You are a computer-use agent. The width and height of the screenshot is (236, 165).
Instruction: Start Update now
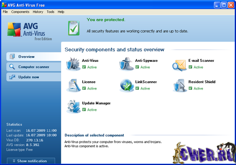pos(34,77)
